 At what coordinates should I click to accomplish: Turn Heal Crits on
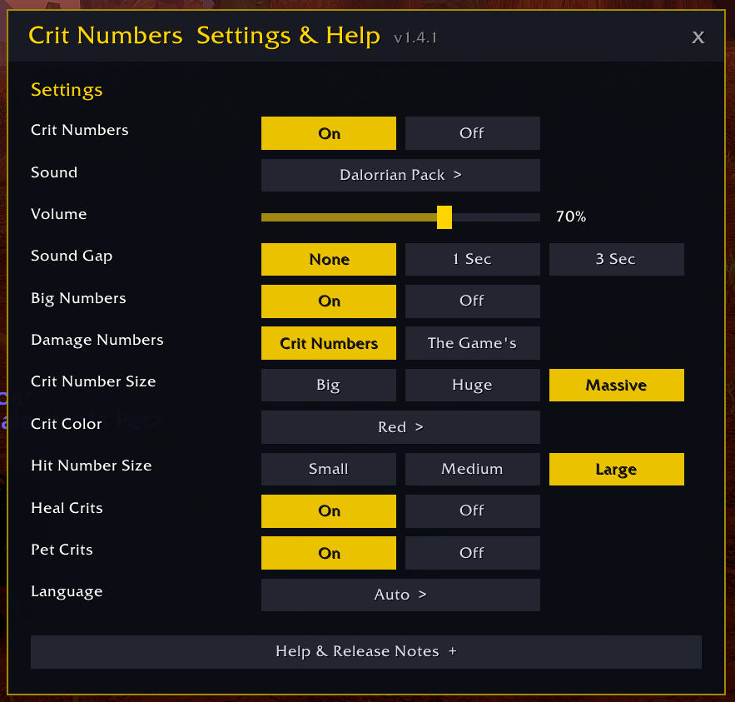(x=329, y=511)
